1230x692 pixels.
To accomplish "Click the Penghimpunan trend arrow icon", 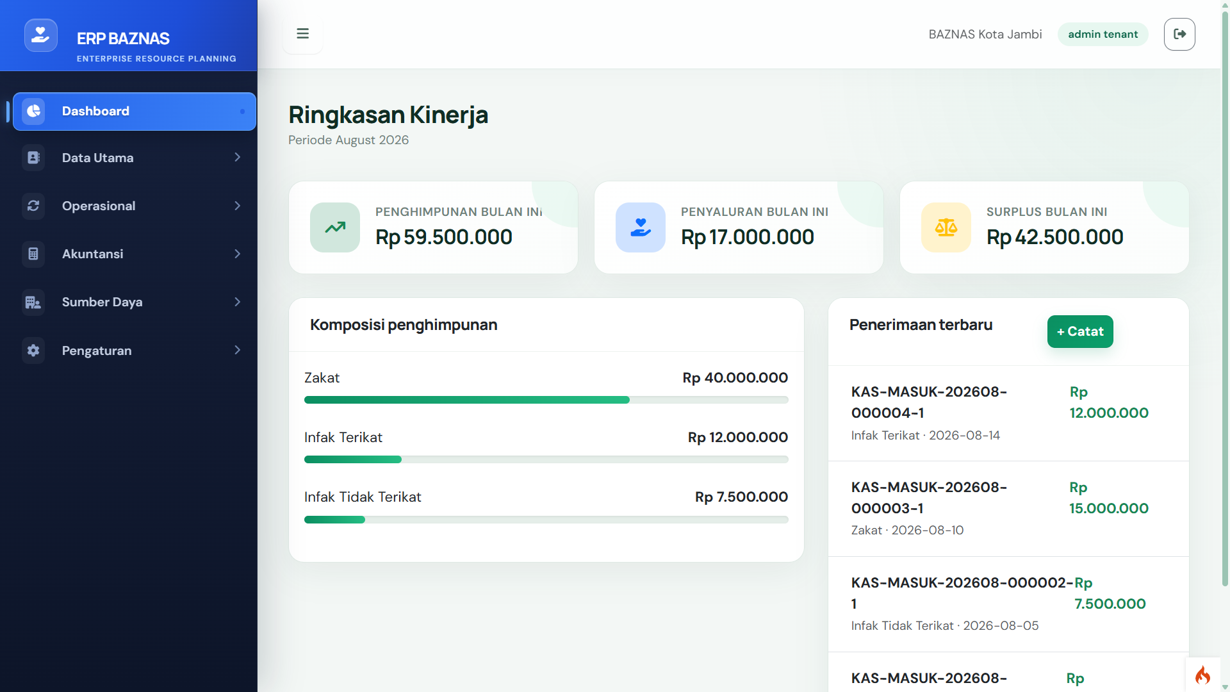I will coord(335,227).
